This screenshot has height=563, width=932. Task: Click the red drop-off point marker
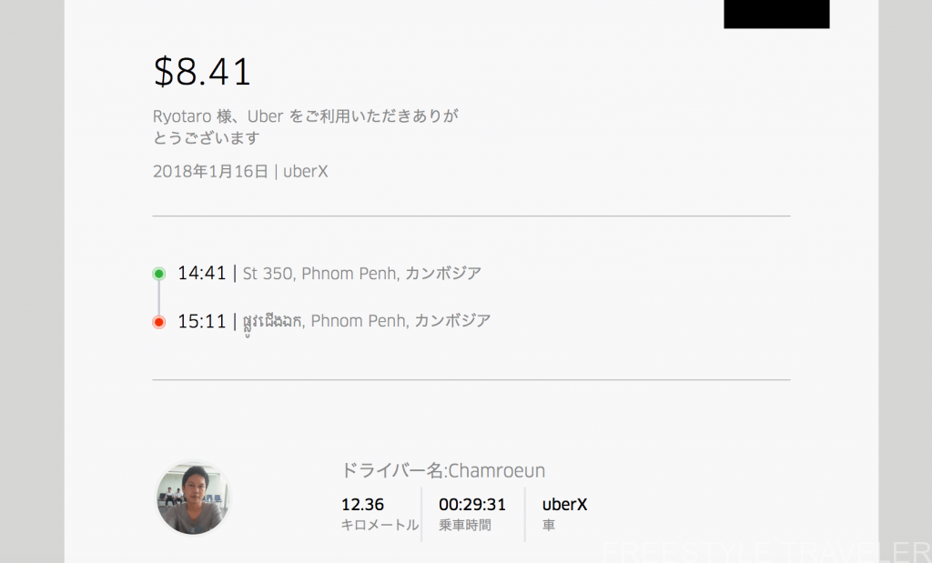point(158,323)
